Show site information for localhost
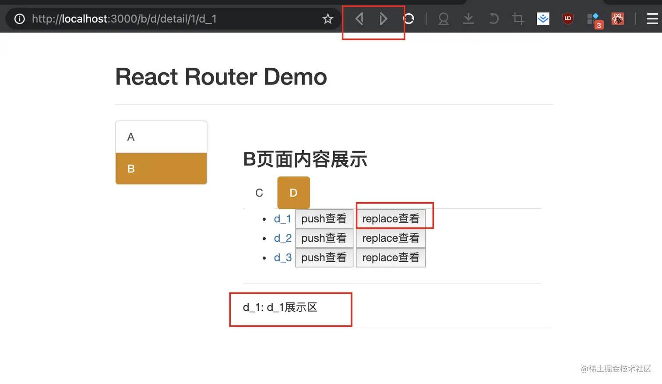This screenshot has width=662, height=384. 20,19
